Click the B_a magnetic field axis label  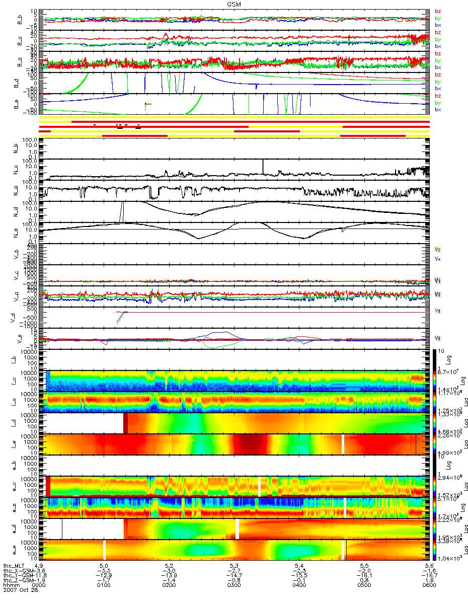point(20,62)
